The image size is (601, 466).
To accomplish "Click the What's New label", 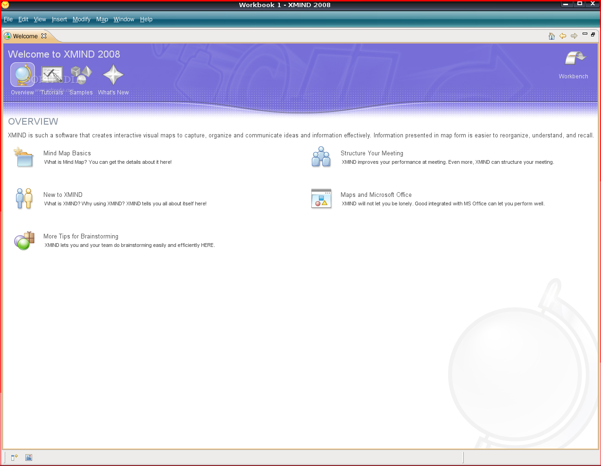I will [x=113, y=93].
